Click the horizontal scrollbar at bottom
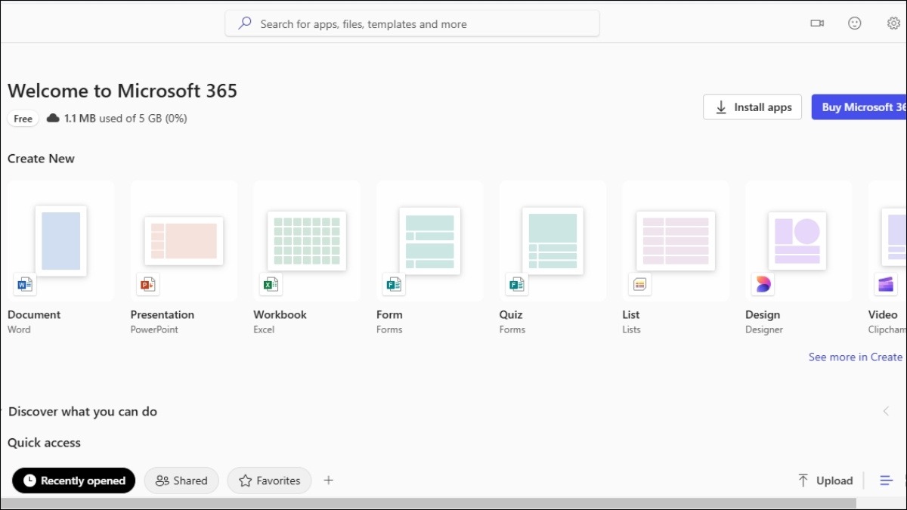The width and height of the screenshot is (907, 510). pos(428,503)
